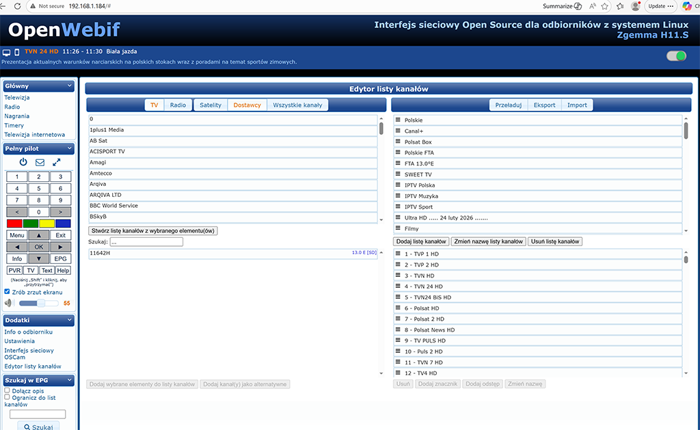Click the speaker volume icon
Image resolution: width=700 pixels, height=430 pixels.
point(9,302)
